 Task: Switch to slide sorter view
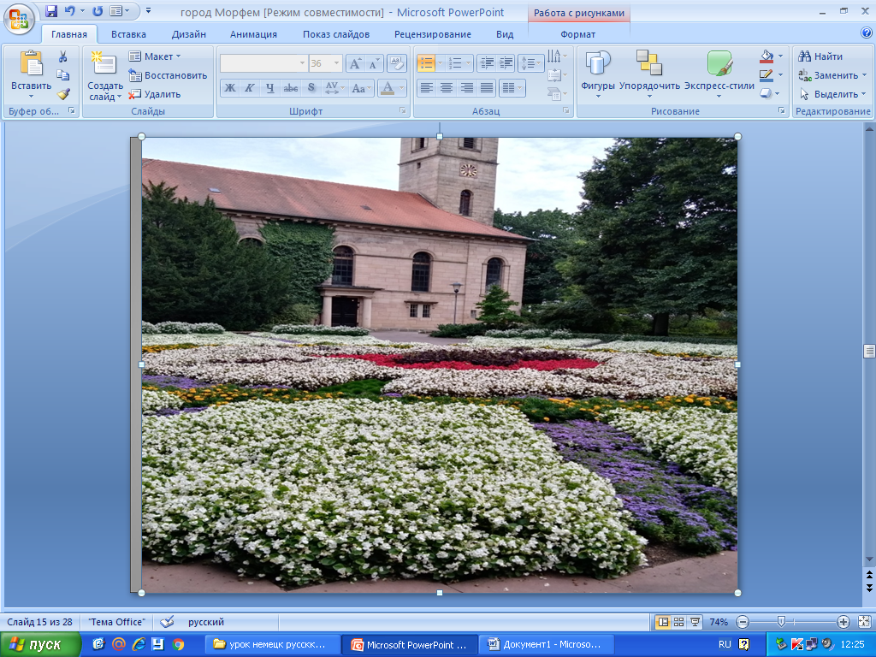[x=678, y=622]
